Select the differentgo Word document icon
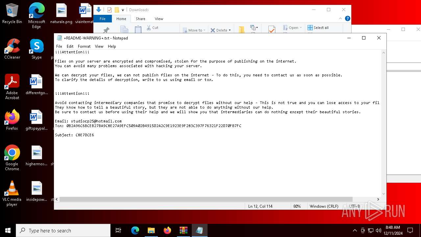The image size is (421, 237). coord(37,85)
